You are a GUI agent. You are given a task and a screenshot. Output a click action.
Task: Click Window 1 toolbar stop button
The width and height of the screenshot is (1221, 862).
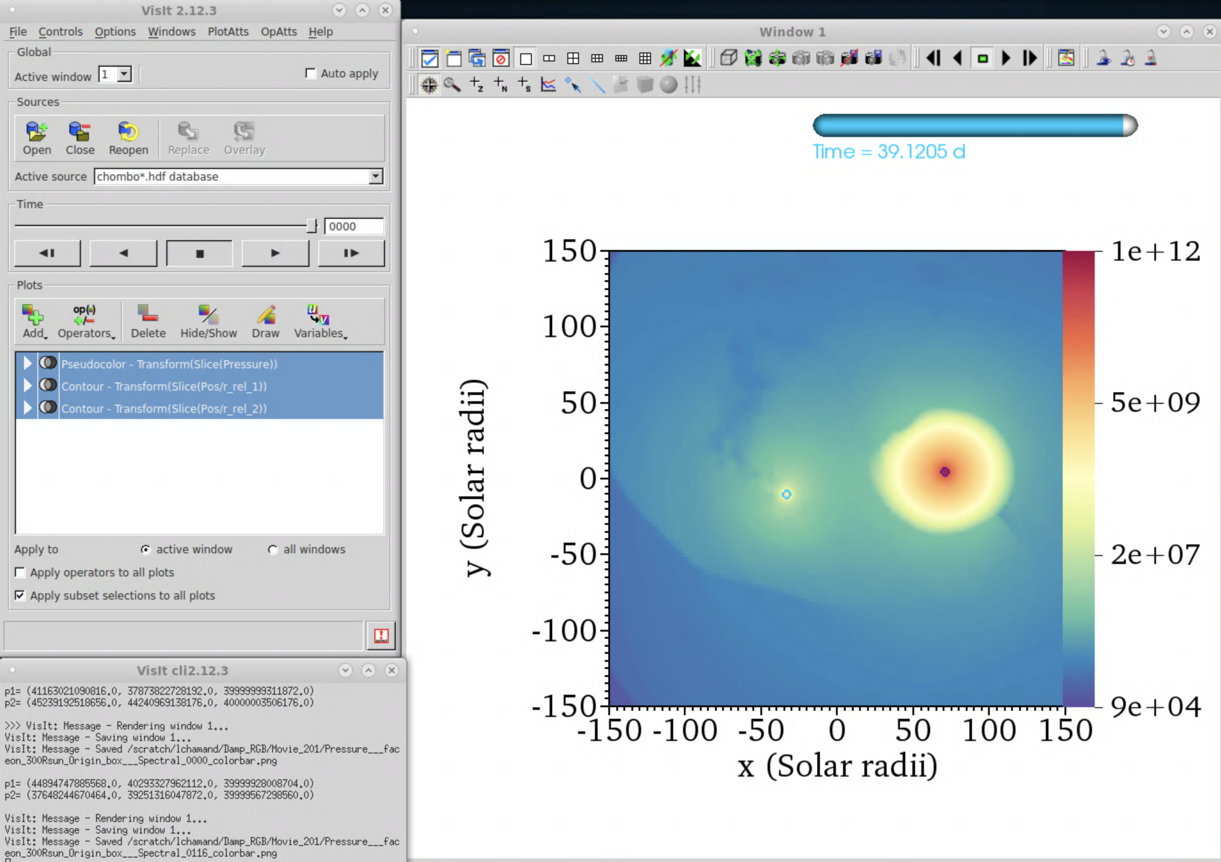click(982, 58)
